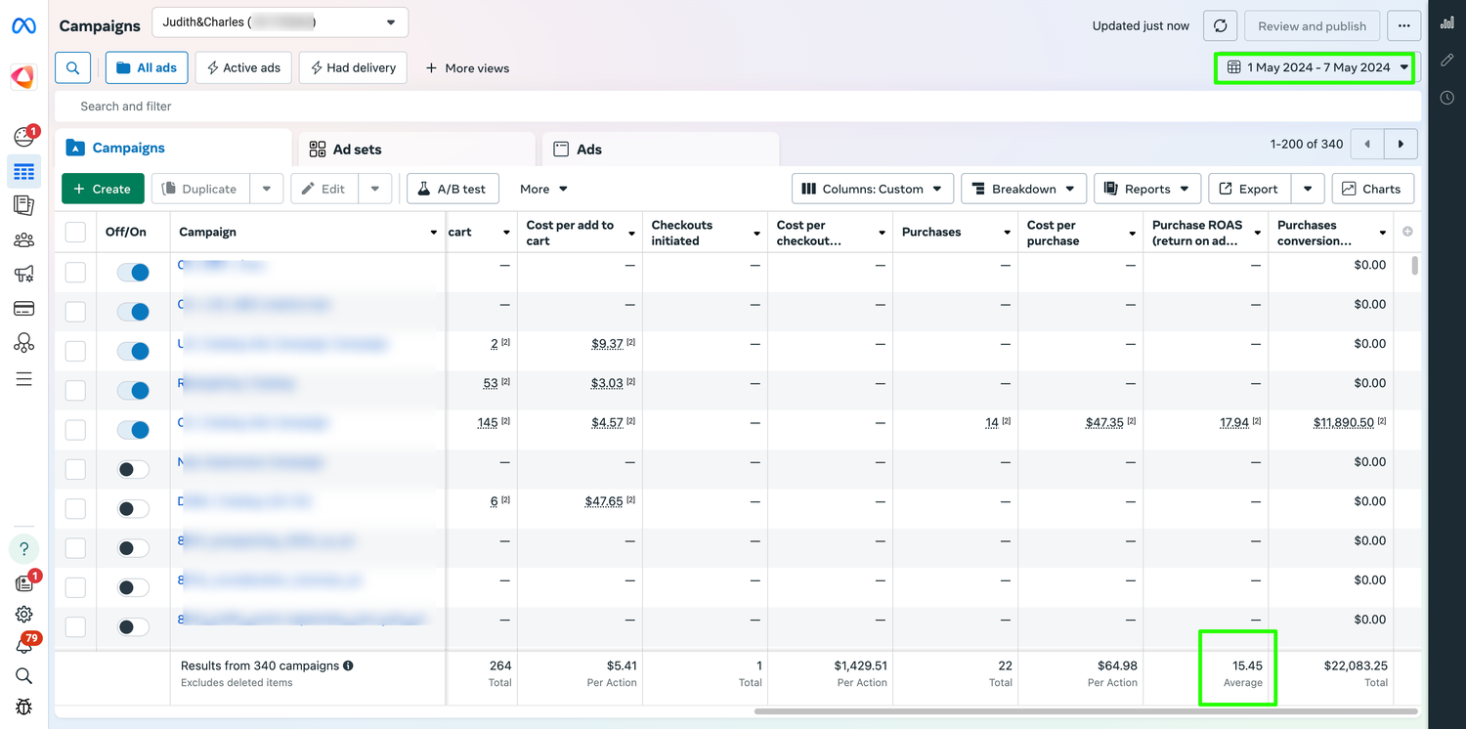Expand the Reports dropdown
This screenshot has height=729, width=1466.
pyautogui.click(x=1146, y=189)
